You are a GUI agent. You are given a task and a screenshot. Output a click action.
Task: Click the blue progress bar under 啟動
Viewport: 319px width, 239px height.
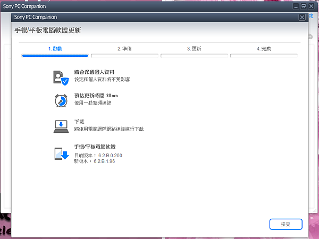55,56
